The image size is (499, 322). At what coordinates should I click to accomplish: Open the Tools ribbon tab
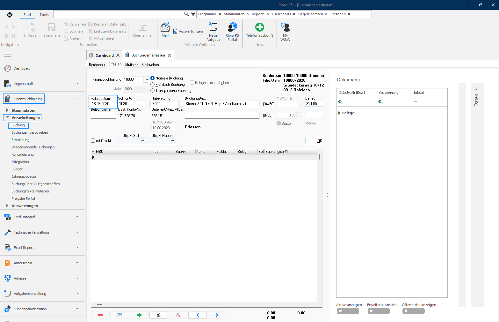tap(44, 15)
